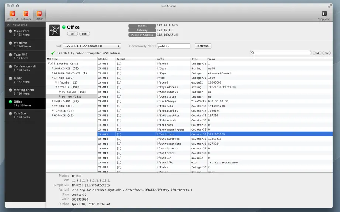This screenshot has width=340, height=212.
Task: Expand the DISMAN-EVENT-MIB (1) node
Action: 52,73
